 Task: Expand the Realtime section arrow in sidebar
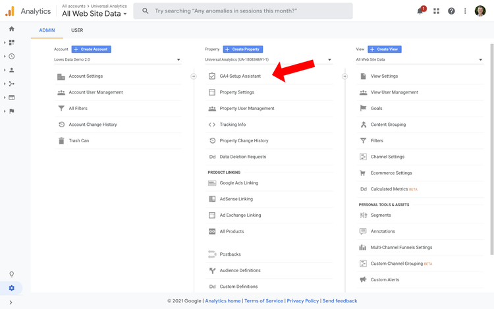[x=5, y=57]
